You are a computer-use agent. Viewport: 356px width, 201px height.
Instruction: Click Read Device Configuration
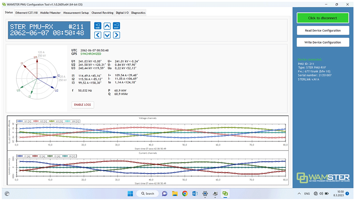pos(323,31)
